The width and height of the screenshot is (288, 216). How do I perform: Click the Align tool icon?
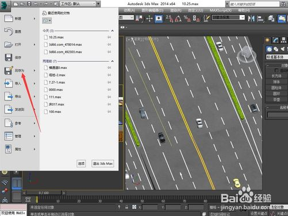pos(260,18)
